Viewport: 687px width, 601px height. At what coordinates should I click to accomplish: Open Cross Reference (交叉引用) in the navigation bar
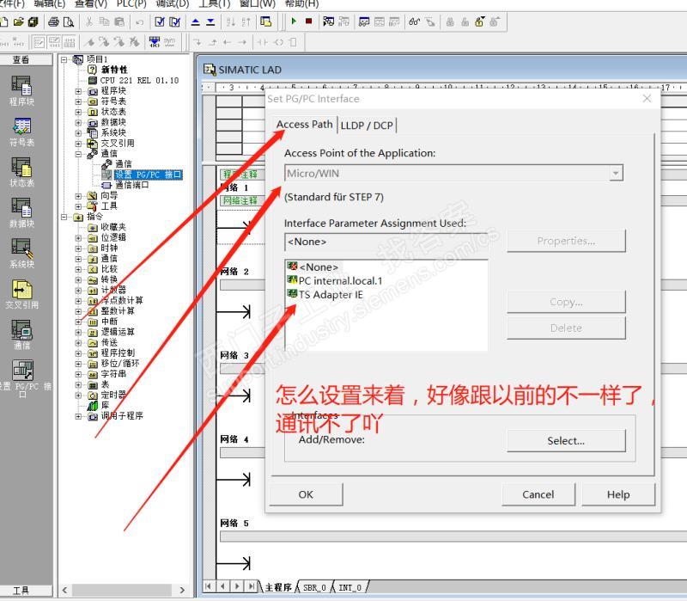[x=21, y=294]
